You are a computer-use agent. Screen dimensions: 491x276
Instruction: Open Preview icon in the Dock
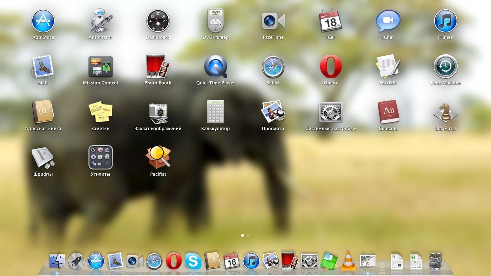(271, 261)
